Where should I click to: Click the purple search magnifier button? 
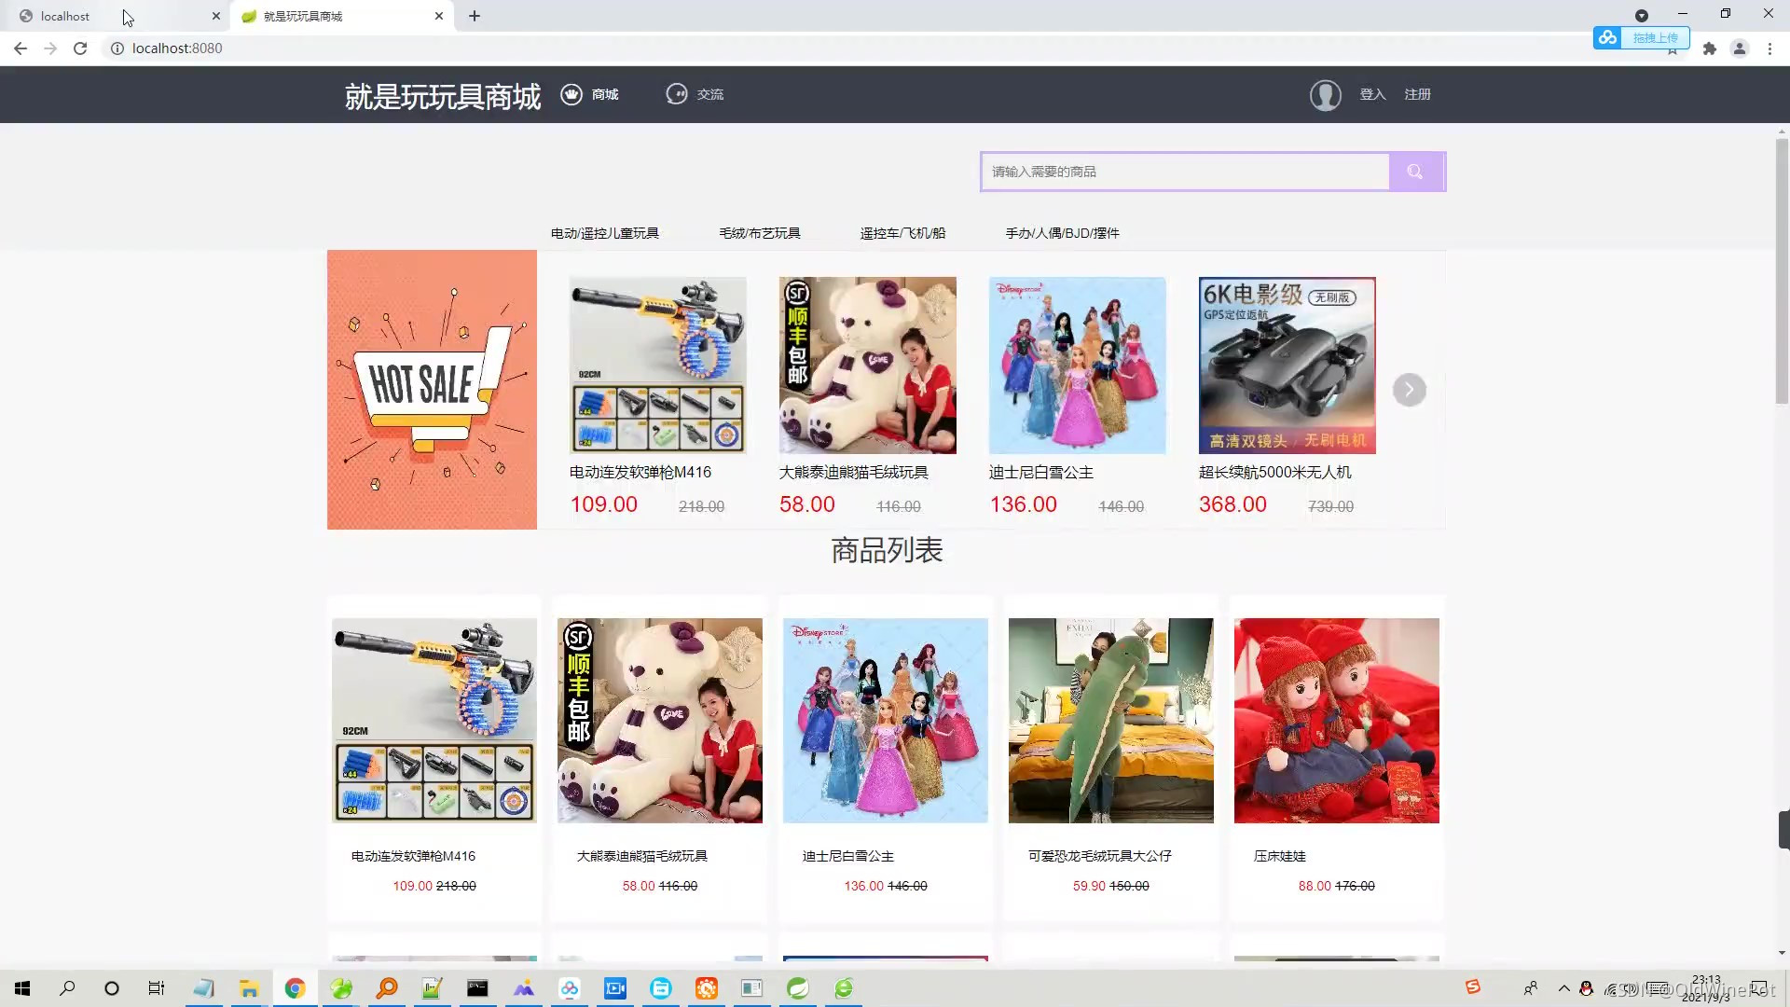point(1415,172)
